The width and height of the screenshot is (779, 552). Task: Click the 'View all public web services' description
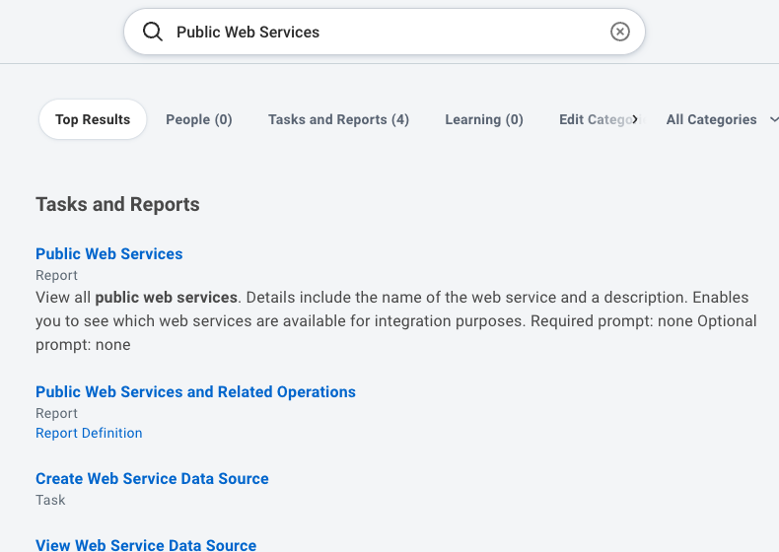pos(396,321)
